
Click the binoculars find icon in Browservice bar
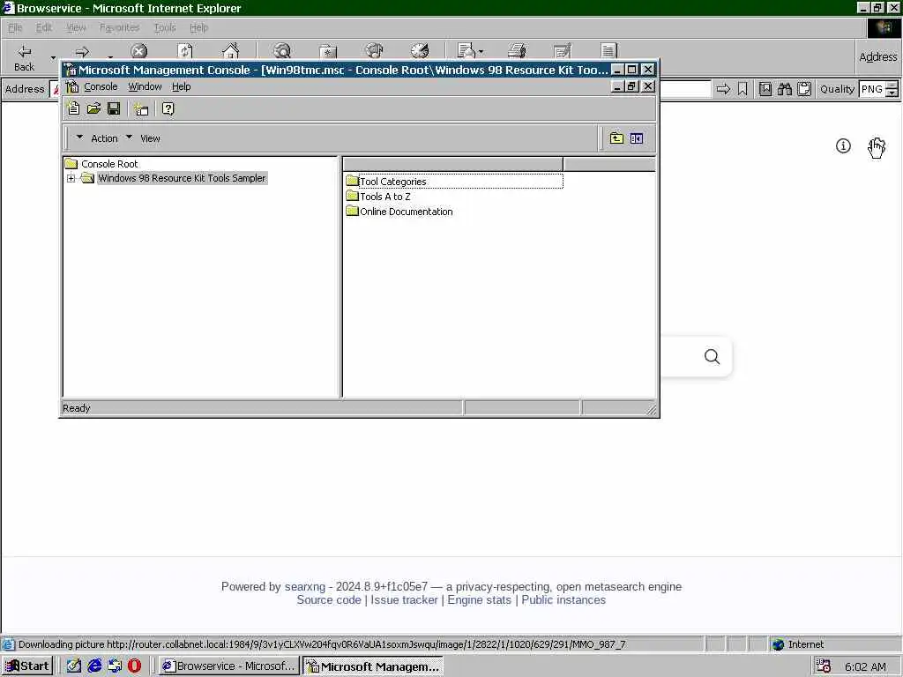pos(784,89)
